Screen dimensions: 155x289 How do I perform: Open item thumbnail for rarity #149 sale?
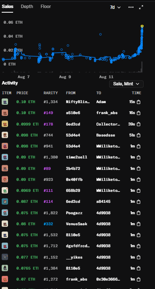click(x=5, y=113)
